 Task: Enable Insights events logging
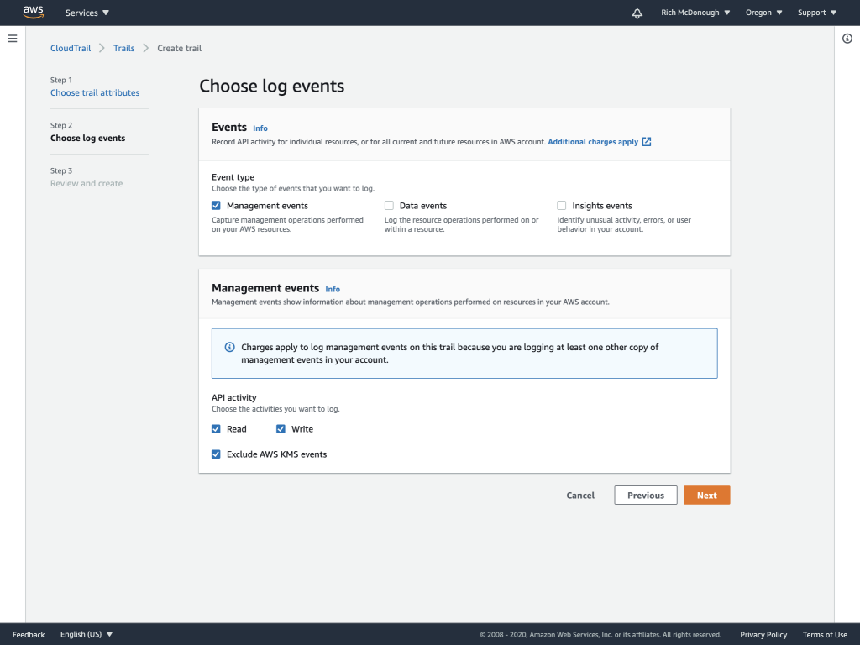point(560,205)
